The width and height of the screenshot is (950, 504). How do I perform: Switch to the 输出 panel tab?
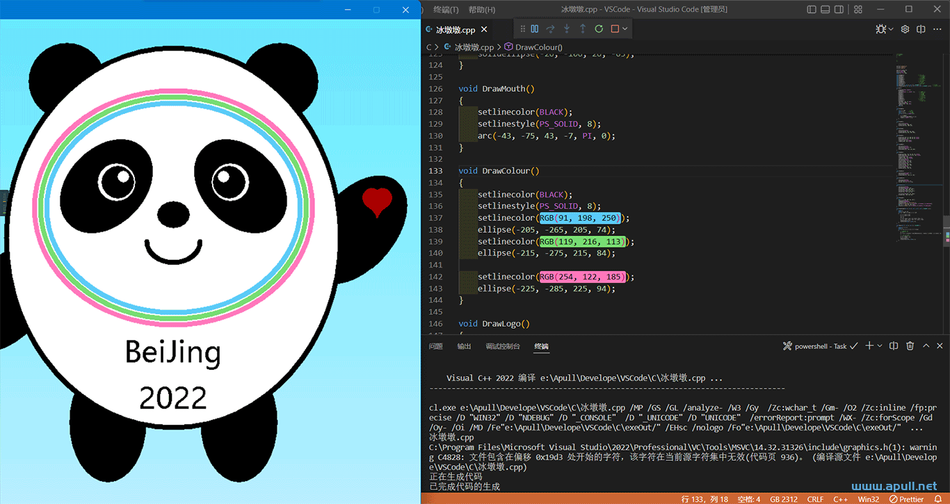[464, 346]
